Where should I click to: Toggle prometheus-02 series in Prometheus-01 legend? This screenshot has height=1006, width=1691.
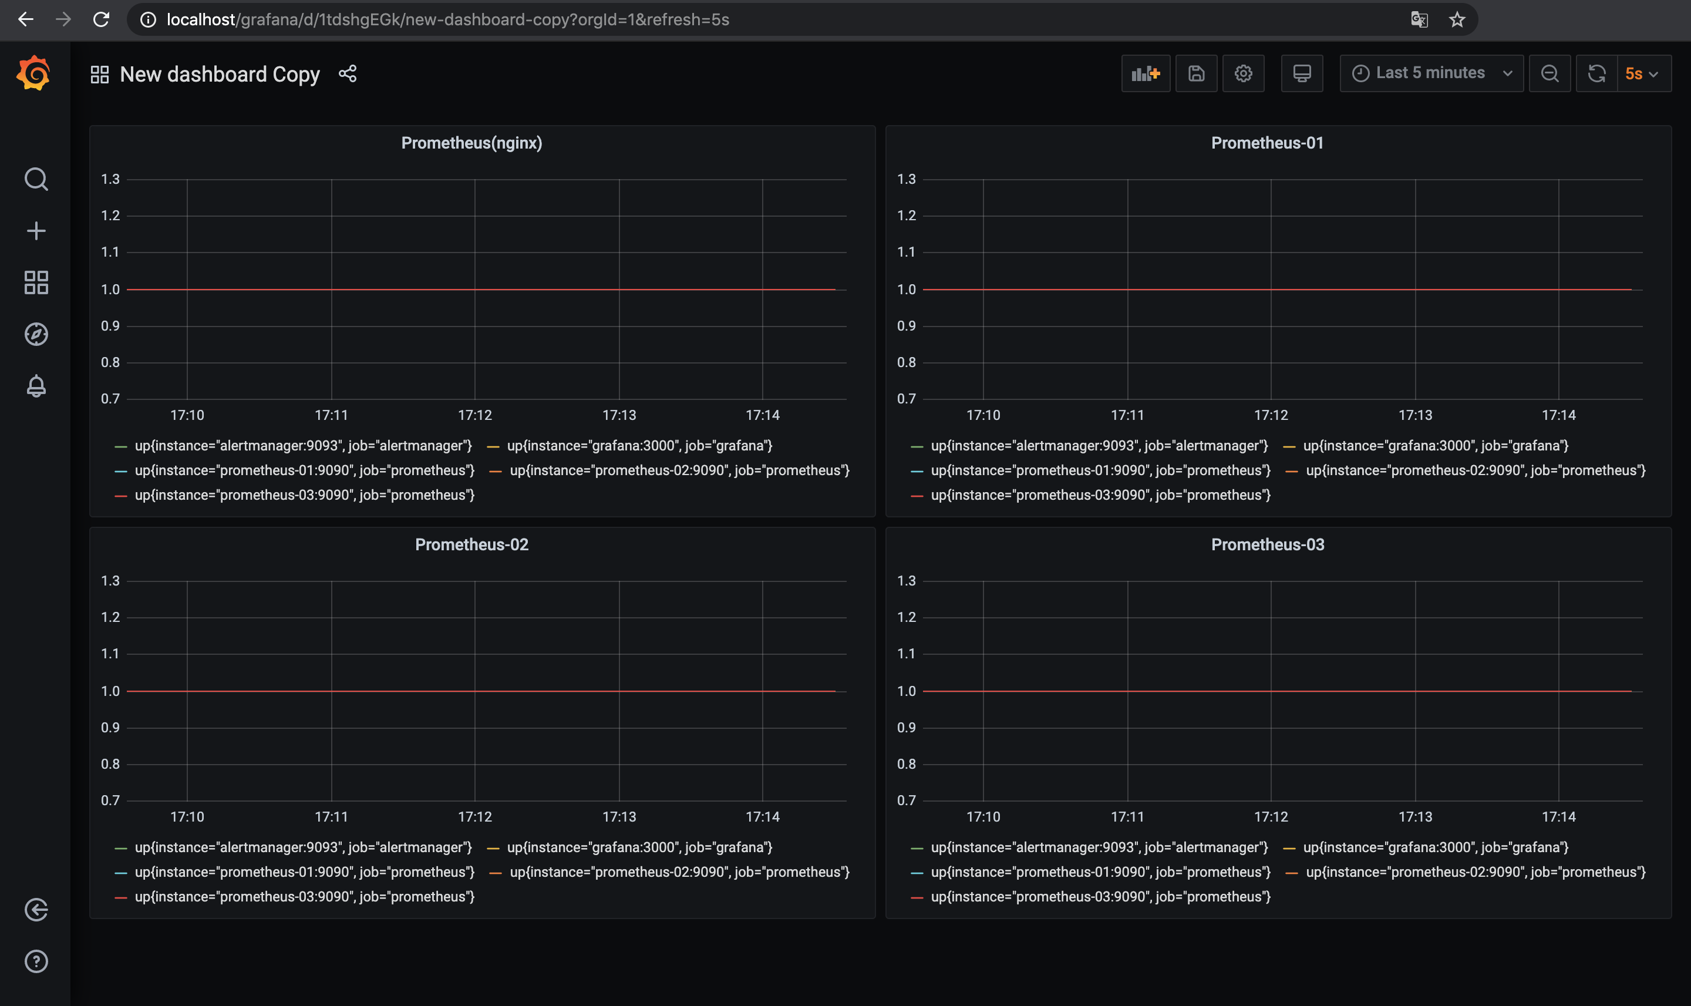point(1476,470)
